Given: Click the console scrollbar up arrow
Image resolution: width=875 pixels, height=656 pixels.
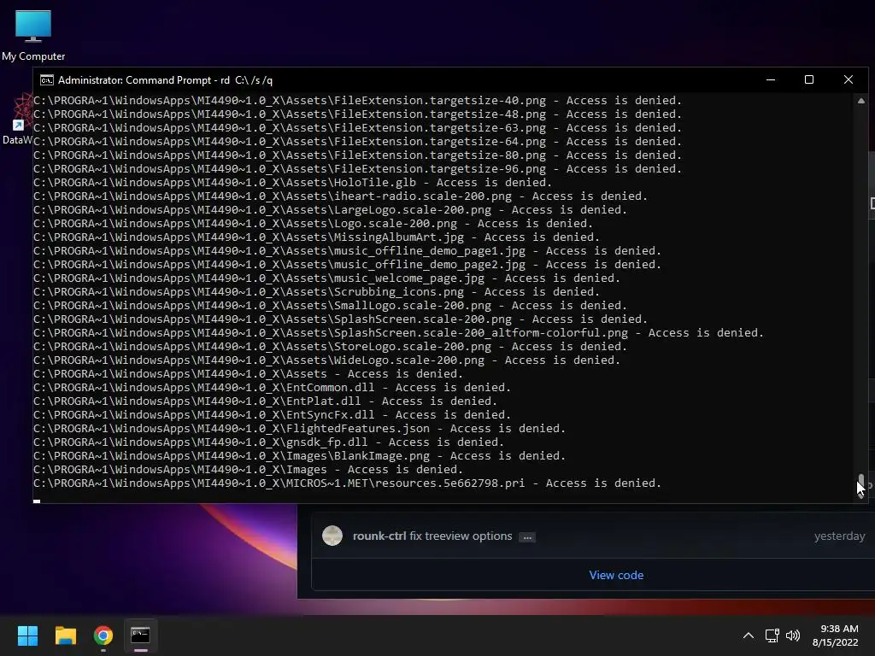Looking at the screenshot, I should (x=861, y=101).
